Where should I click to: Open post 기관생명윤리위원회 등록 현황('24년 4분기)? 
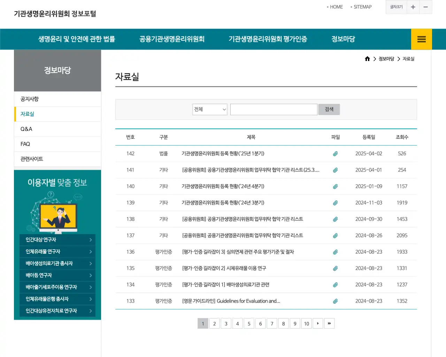pos(223,187)
